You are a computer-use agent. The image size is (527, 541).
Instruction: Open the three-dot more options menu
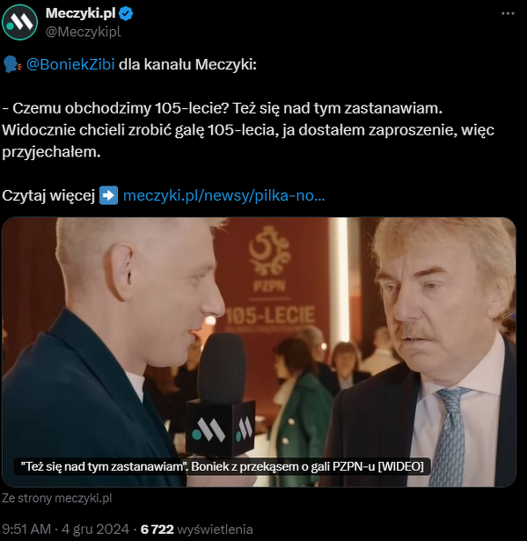coord(508,14)
